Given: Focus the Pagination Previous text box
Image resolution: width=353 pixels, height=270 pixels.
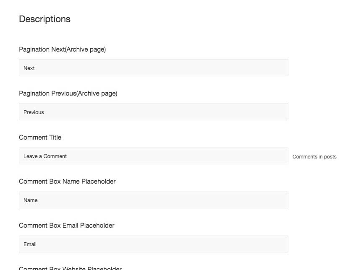Looking at the screenshot, I should [154, 112].
